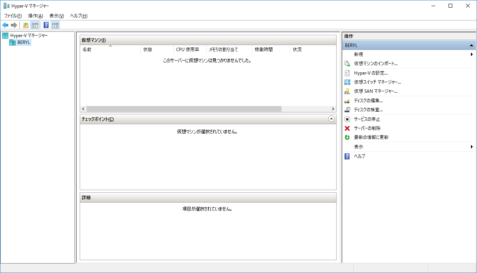Viewport: 477px width, 273px height.
Task: Sort by 稼働時間 column header
Action: point(271,50)
